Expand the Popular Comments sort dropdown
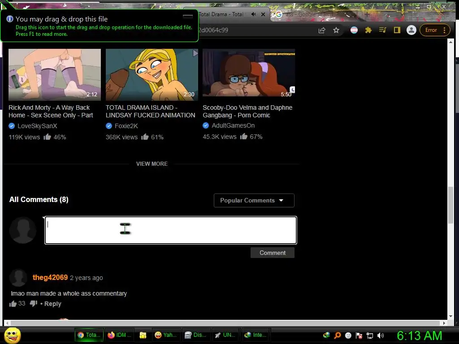 tap(254, 200)
